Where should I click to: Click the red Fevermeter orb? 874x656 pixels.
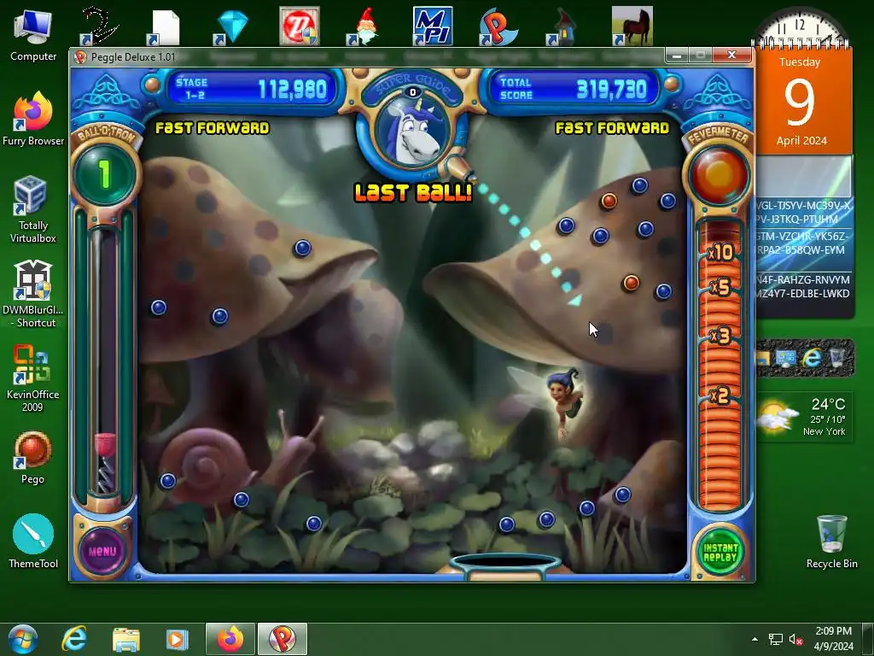719,173
